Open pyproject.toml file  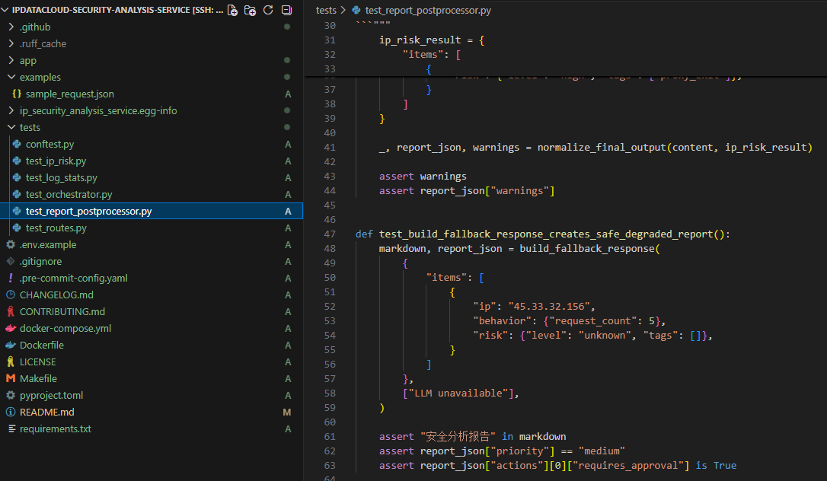51,396
